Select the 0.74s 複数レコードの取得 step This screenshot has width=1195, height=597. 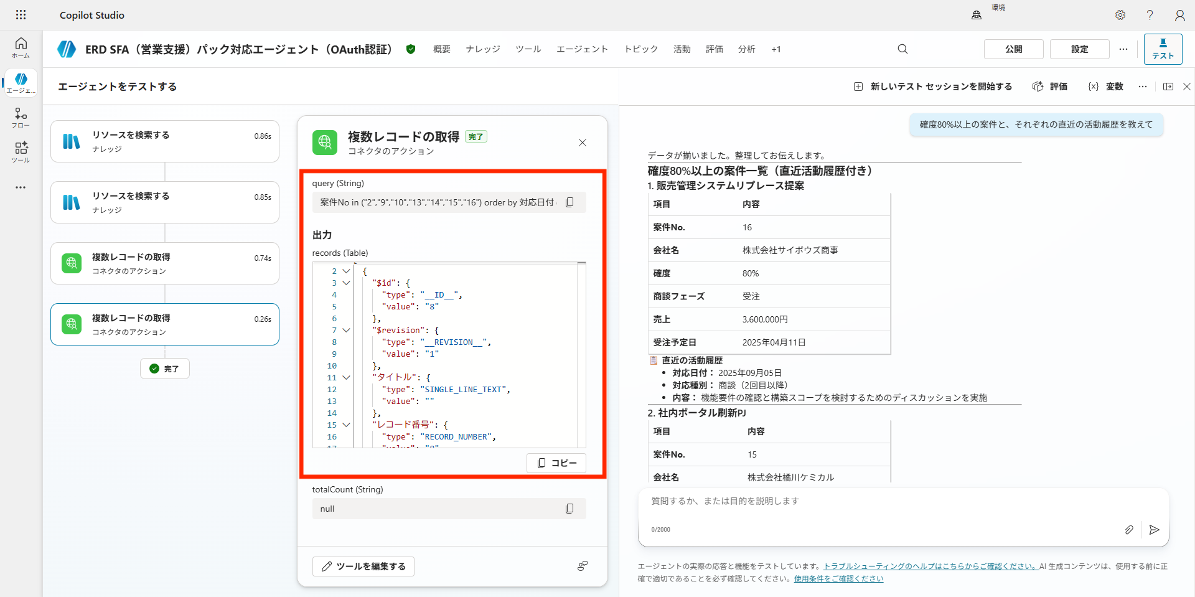pyautogui.click(x=165, y=263)
